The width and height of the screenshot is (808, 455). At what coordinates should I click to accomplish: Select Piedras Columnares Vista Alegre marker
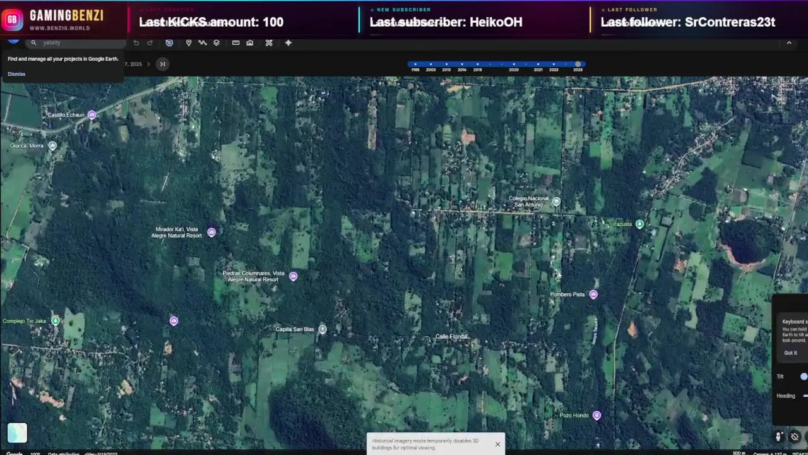coord(293,277)
